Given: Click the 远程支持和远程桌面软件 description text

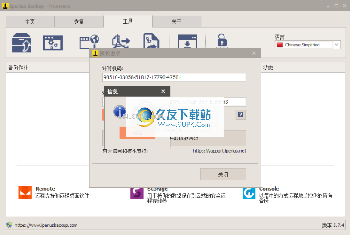Looking at the screenshot, I should pos(62,195).
